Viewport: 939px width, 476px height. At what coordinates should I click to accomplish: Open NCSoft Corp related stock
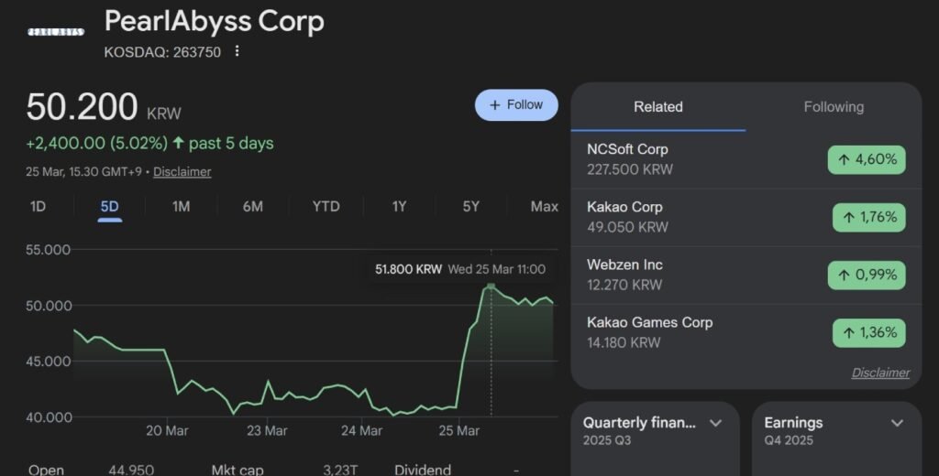(627, 149)
